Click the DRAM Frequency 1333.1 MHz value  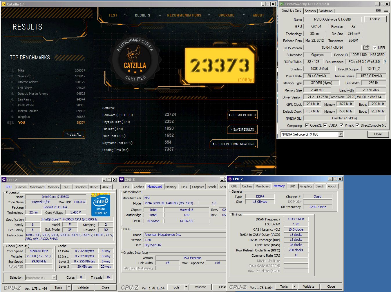296,219
